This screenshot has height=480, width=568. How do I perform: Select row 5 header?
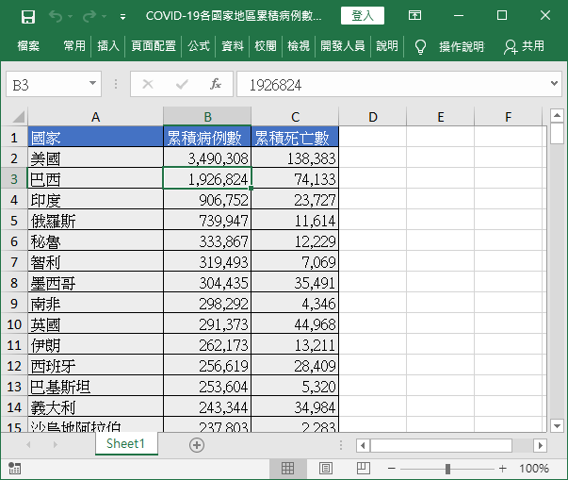pyautogui.click(x=14, y=221)
